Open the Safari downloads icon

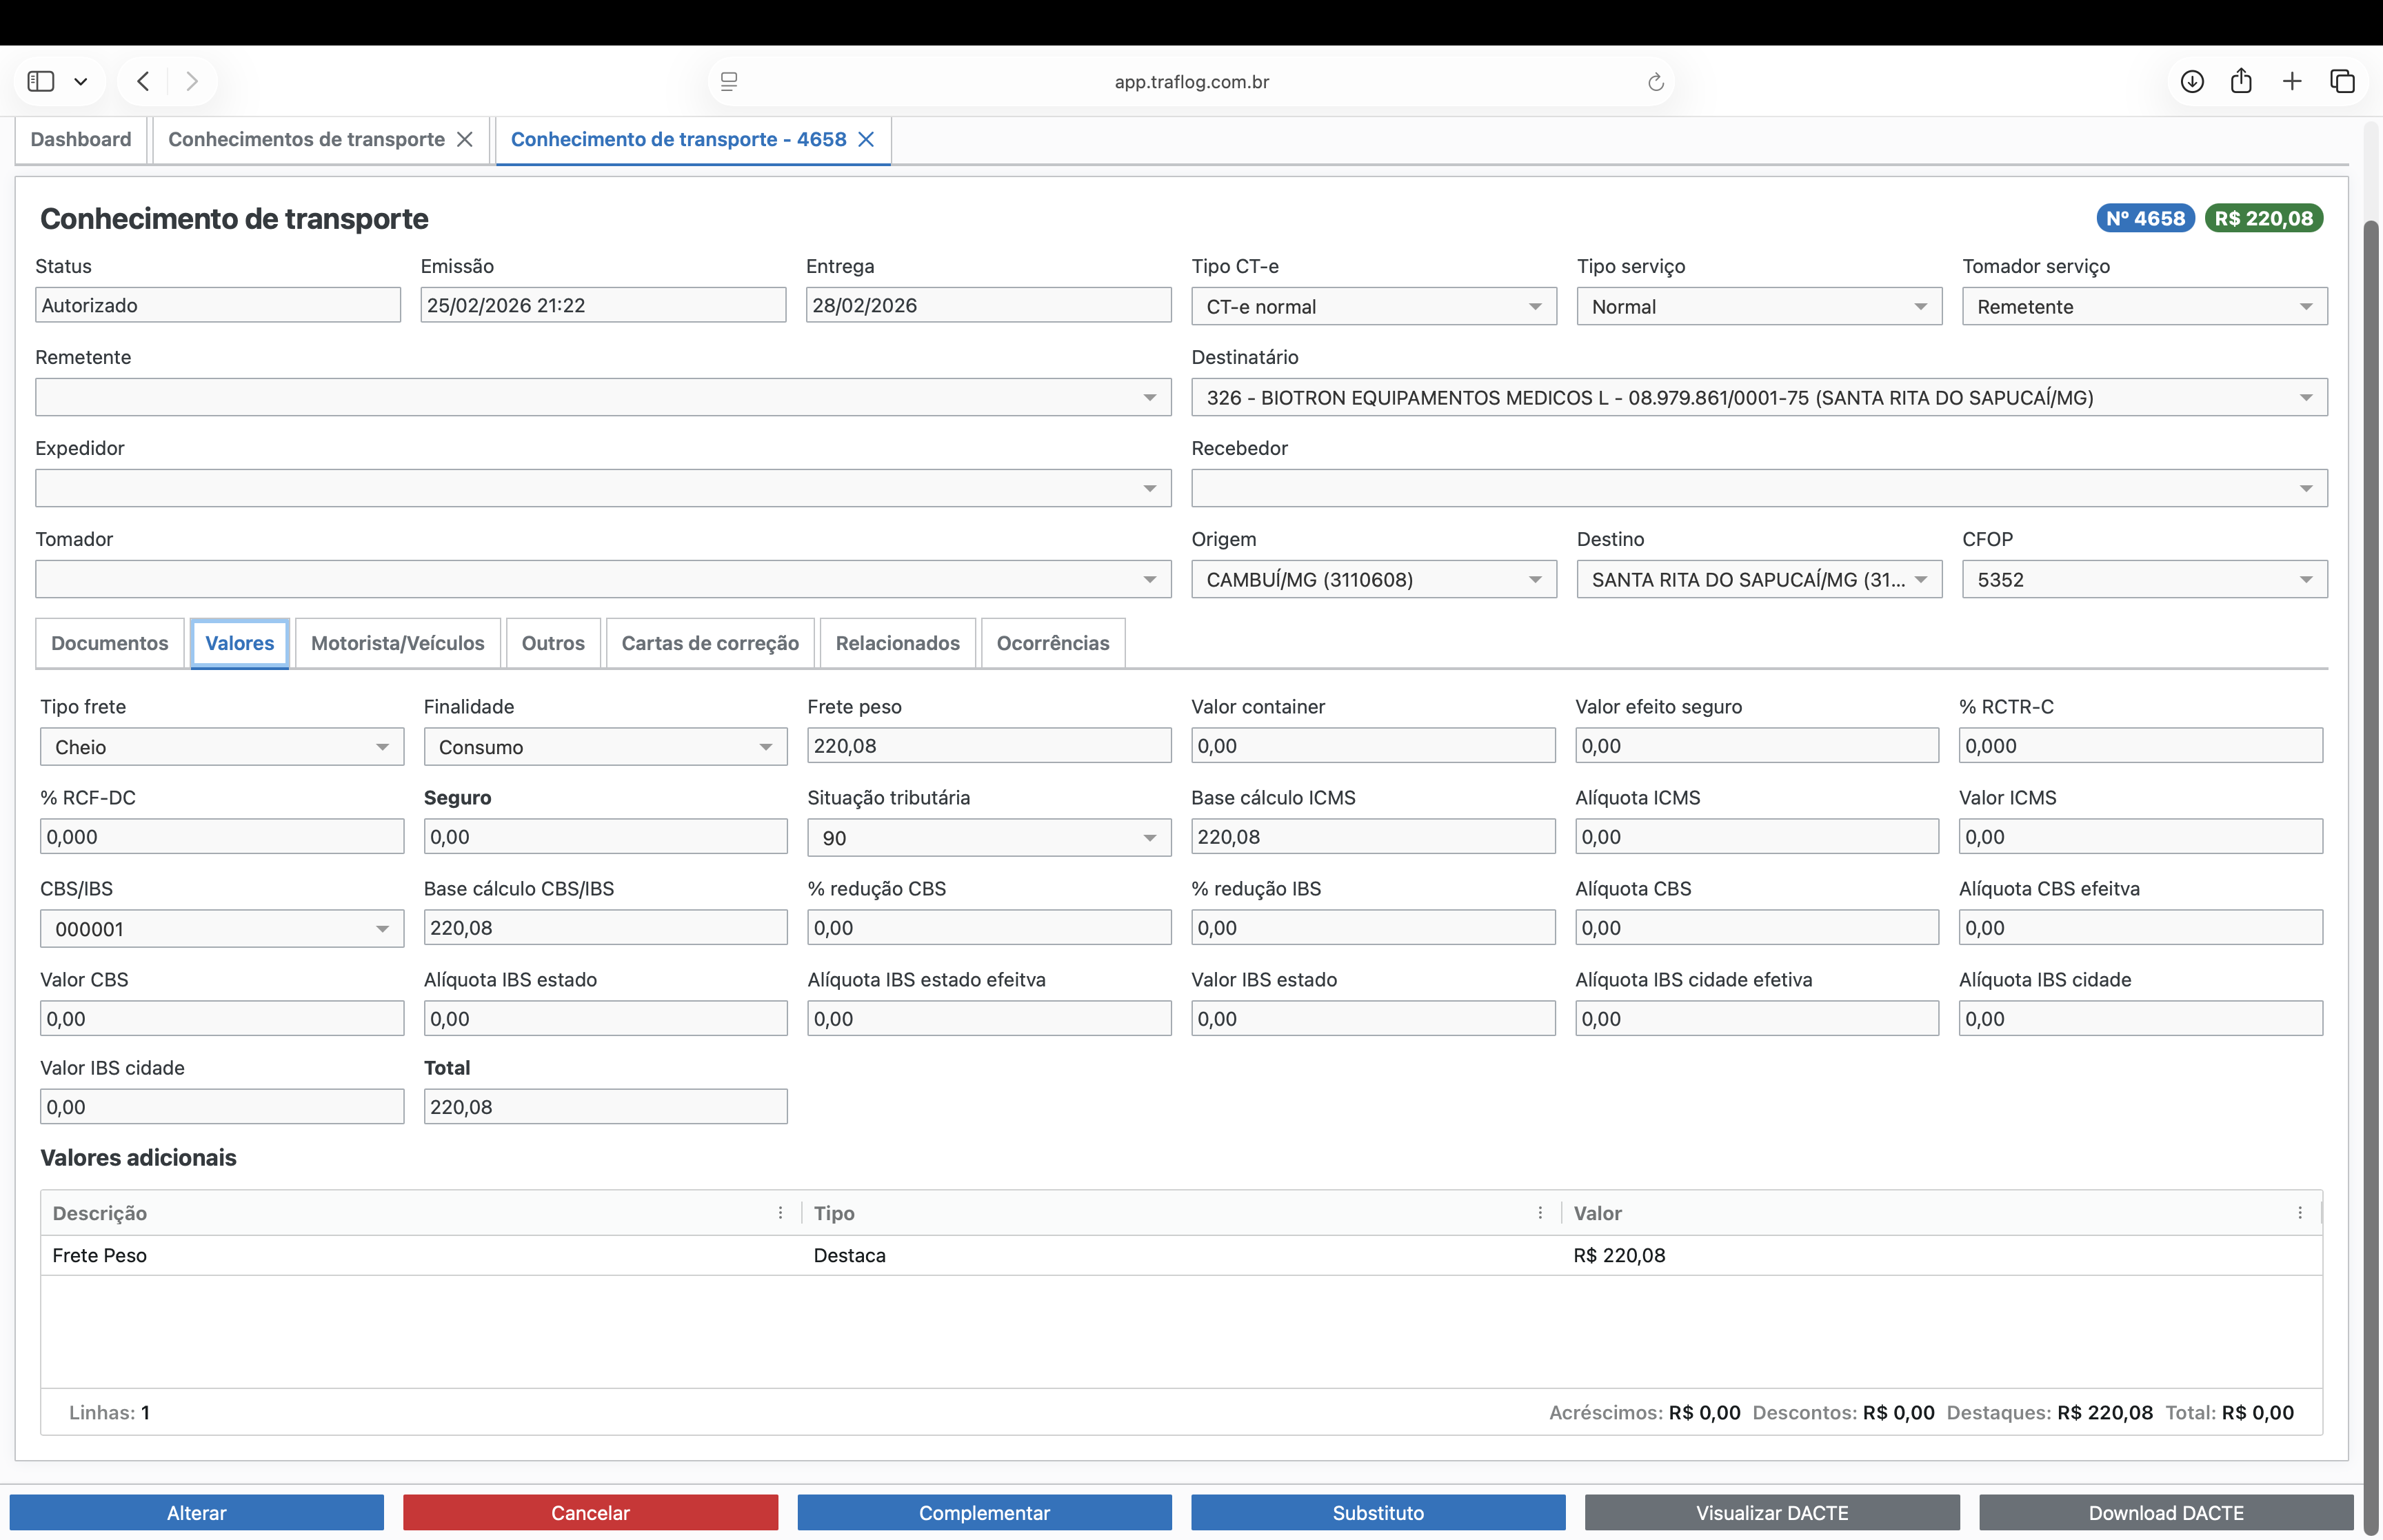click(x=2192, y=81)
